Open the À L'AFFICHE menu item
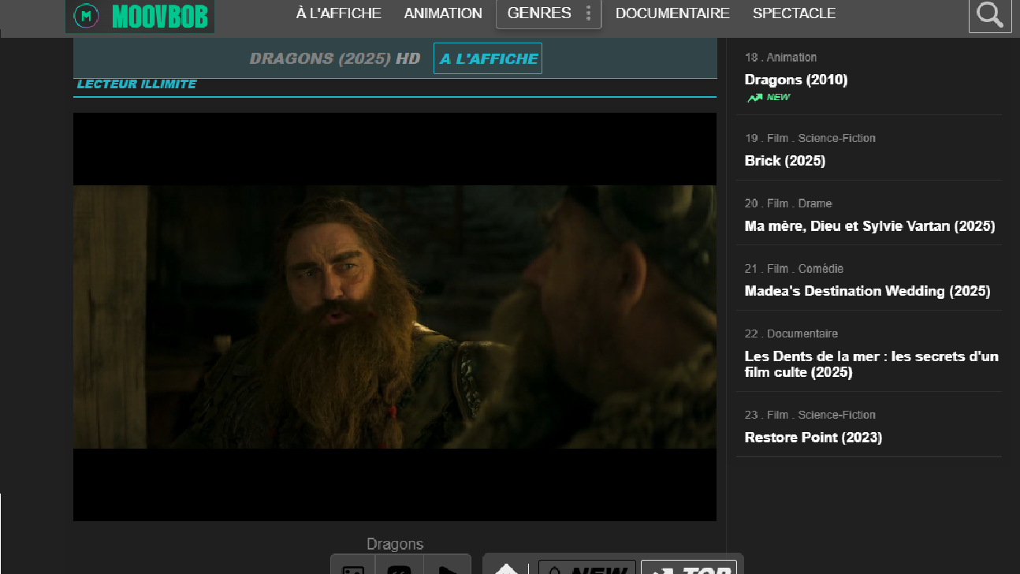 coord(338,13)
